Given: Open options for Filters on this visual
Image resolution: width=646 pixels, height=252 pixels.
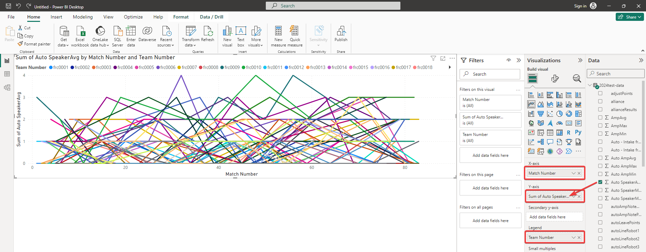Looking at the screenshot, I should click(518, 90).
